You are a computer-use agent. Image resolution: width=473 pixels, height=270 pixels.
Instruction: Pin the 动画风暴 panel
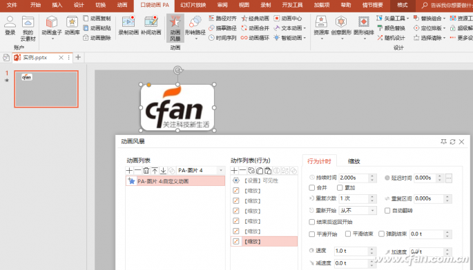tap(443, 141)
